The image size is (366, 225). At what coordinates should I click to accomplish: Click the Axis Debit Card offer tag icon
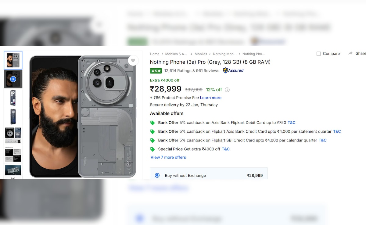click(x=152, y=123)
